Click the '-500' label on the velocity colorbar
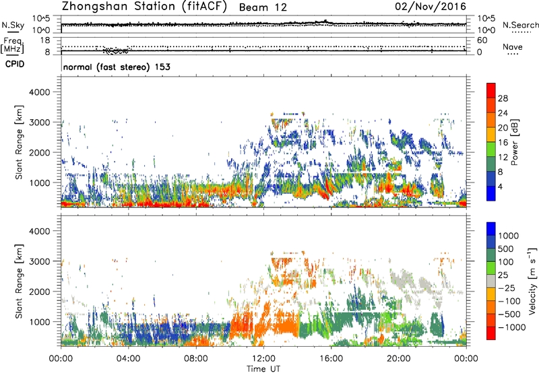 pyautogui.click(x=509, y=314)
